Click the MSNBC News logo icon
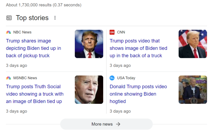 pos(9,78)
